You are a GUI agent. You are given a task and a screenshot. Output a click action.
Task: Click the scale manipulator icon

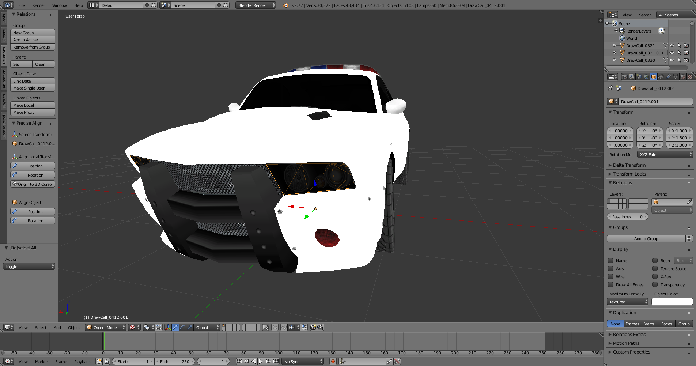point(190,327)
